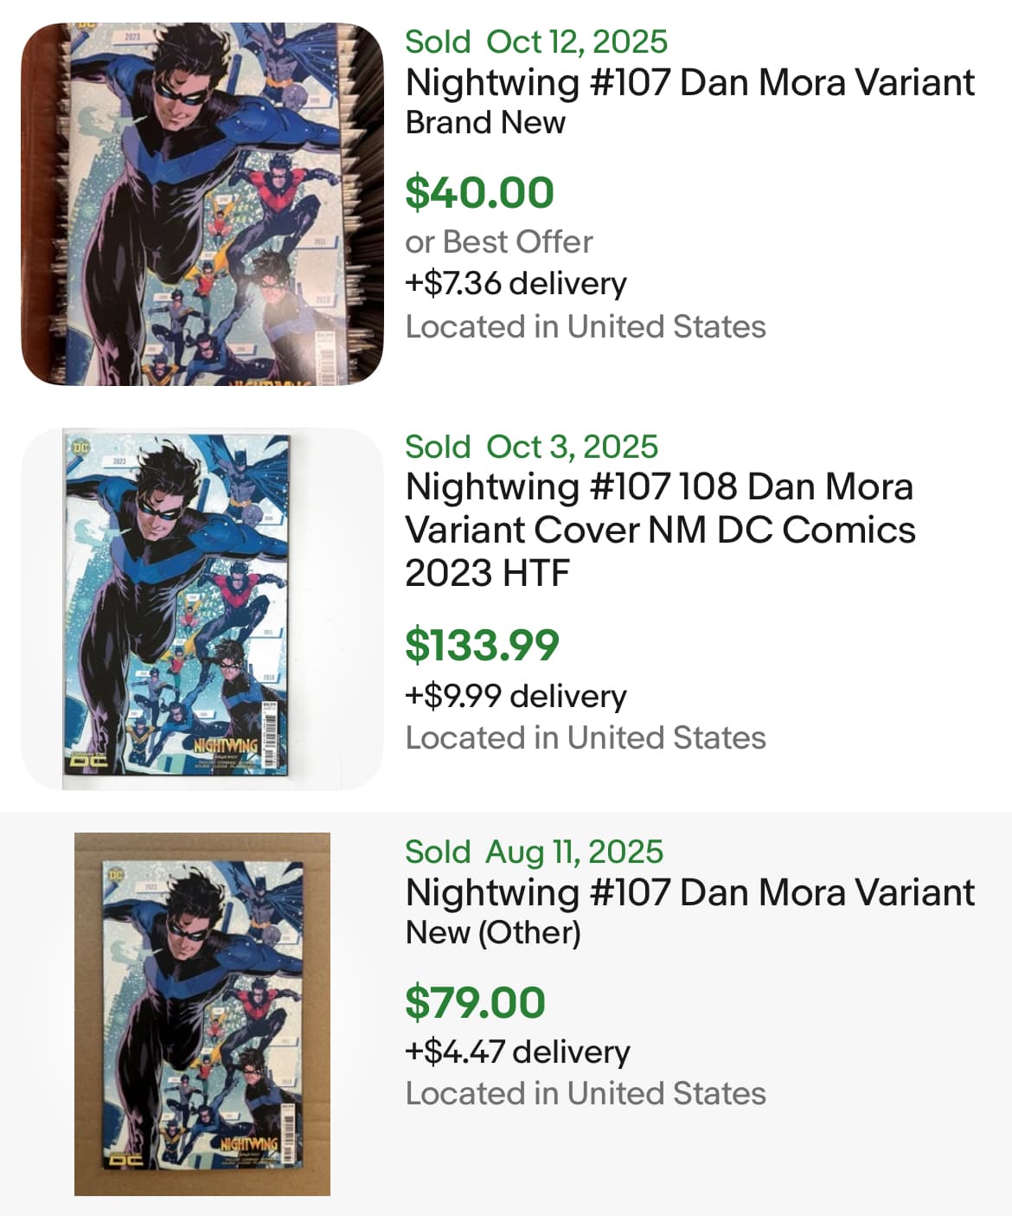
Task: Click the 'Brand New' condition text
Action: [485, 123]
